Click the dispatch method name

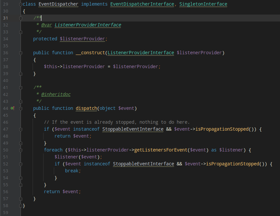(x=86, y=108)
